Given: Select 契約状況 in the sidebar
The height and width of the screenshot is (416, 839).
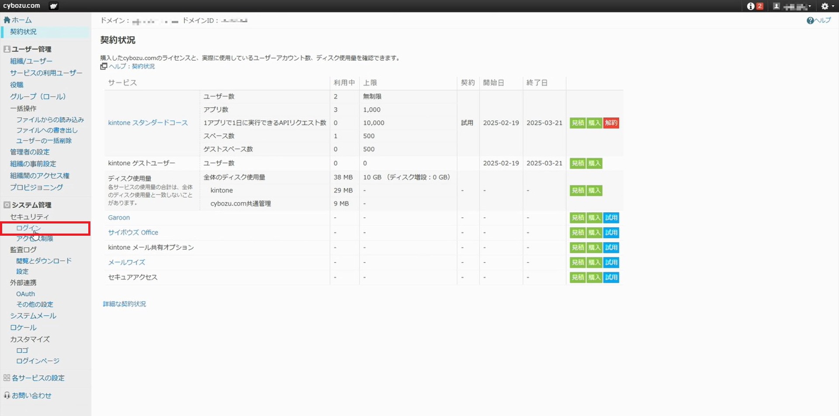Looking at the screenshot, I should pyautogui.click(x=23, y=32).
